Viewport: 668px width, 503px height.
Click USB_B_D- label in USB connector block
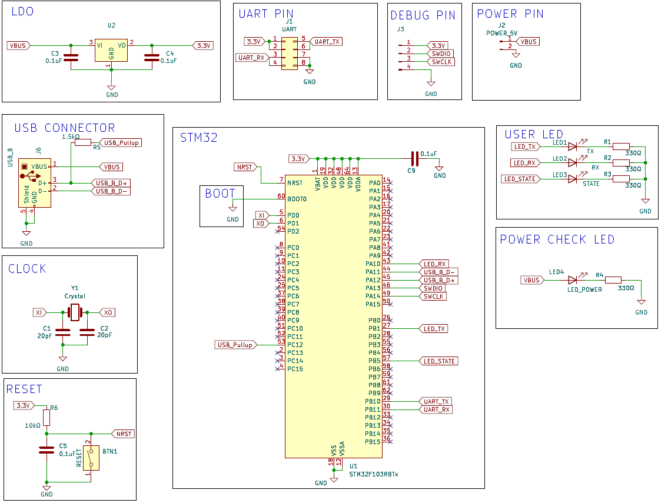pos(111,191)
